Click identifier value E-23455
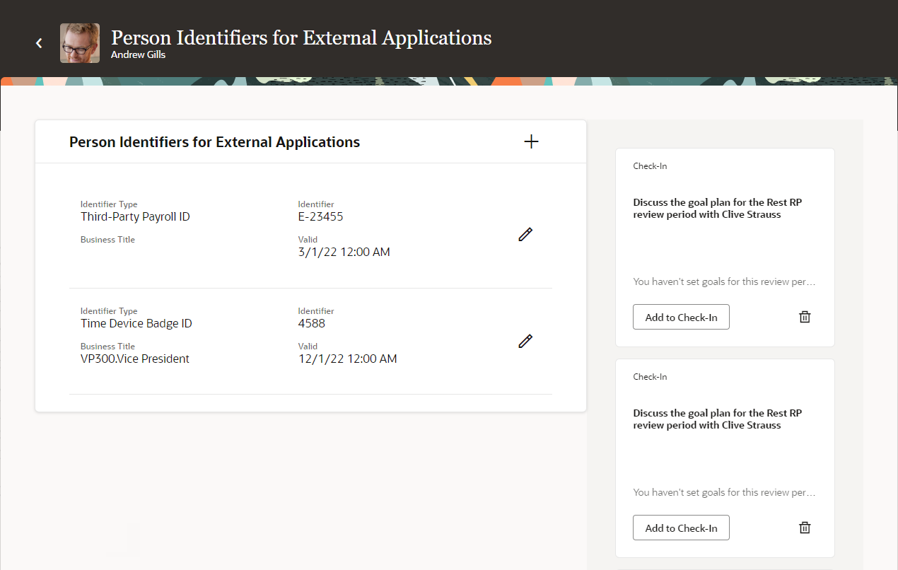Image resolution: width=898 pixels, height=570 pixels. [320, 217]
